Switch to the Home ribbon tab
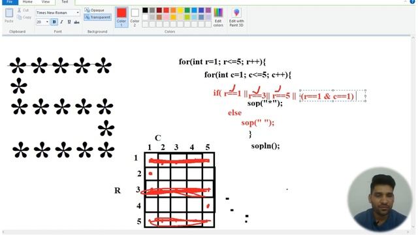The image size is (418, 235). pyautogui.click(x=27, y=2)
